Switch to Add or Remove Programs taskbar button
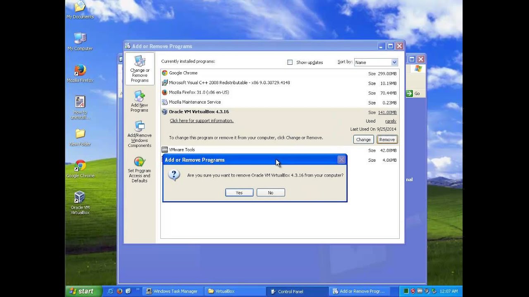Viewport: 529px width, 297px height. 360,291
